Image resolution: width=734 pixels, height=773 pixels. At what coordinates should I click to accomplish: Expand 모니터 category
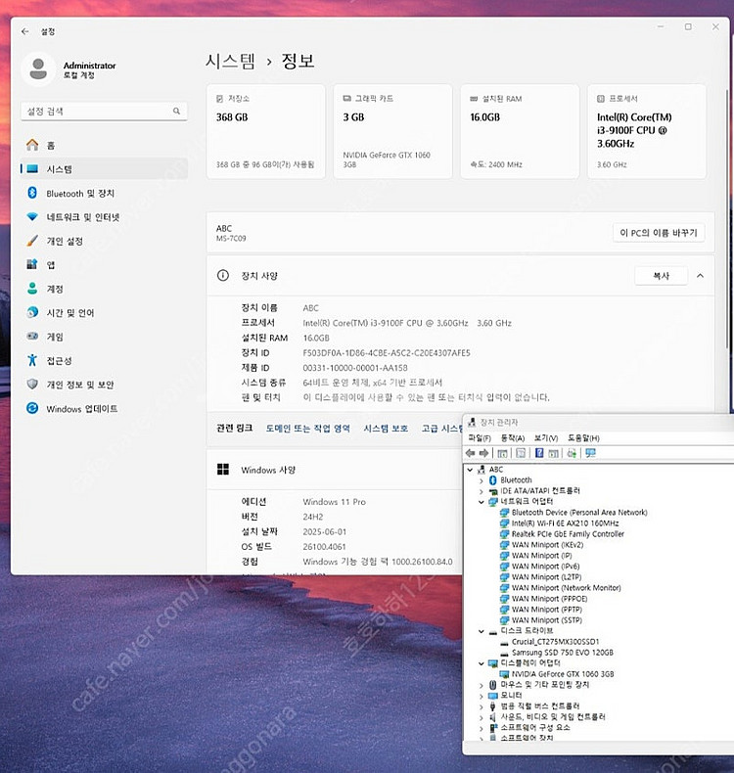(482, 696)
